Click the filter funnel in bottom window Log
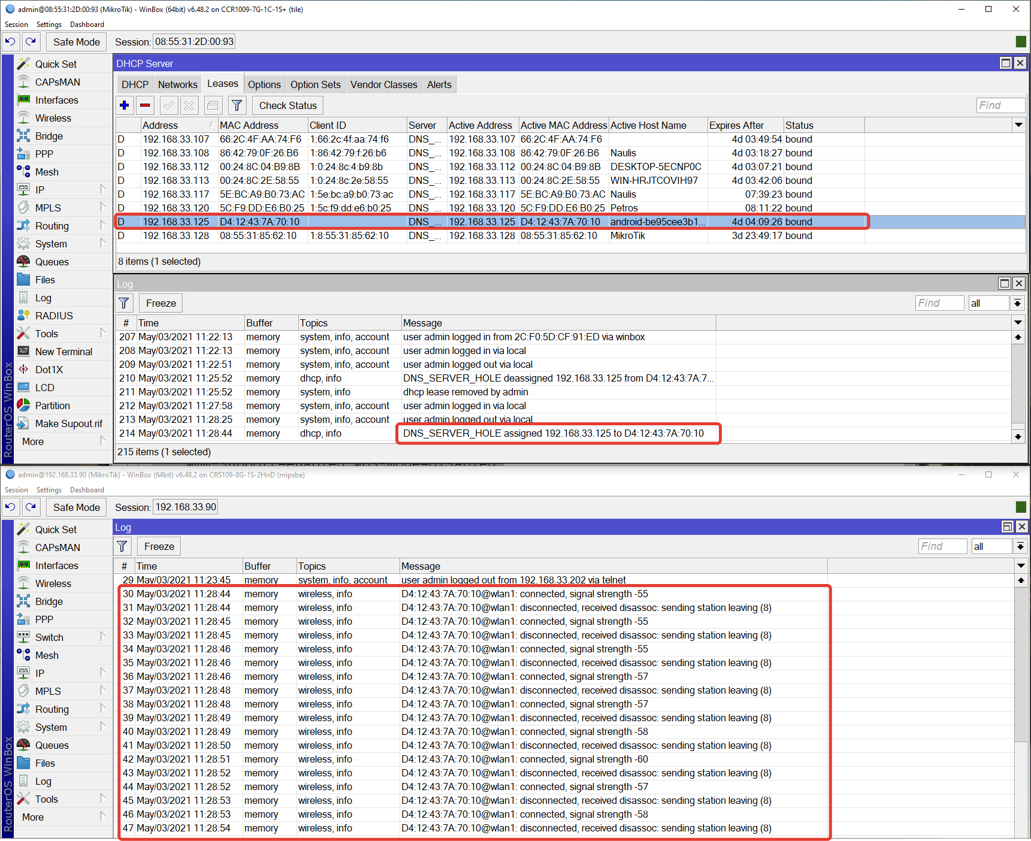 tap(122, 546)
